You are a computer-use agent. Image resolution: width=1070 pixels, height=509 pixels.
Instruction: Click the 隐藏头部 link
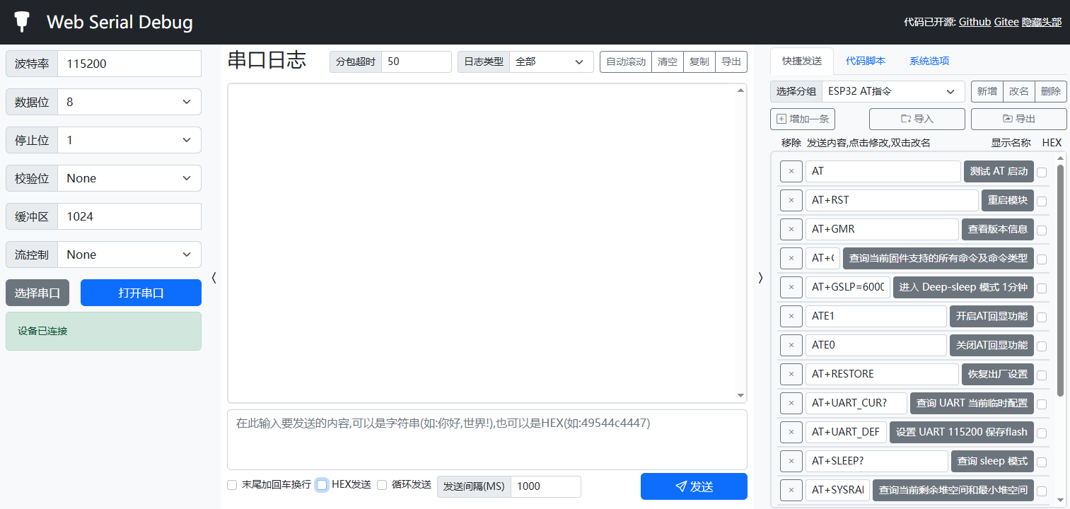point(1042,22)
